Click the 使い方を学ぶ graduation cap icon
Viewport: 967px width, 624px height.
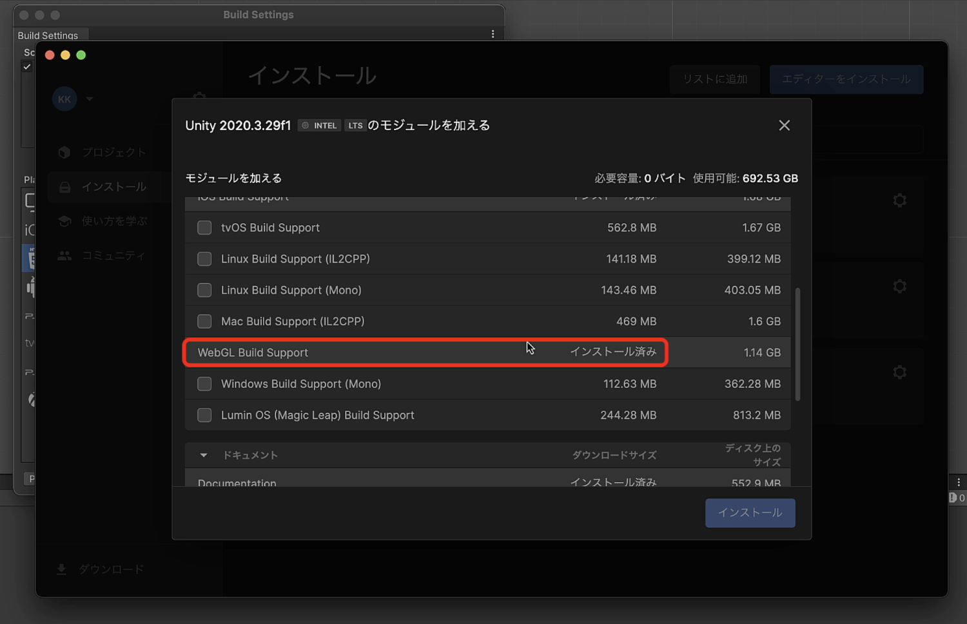[64, 221]
